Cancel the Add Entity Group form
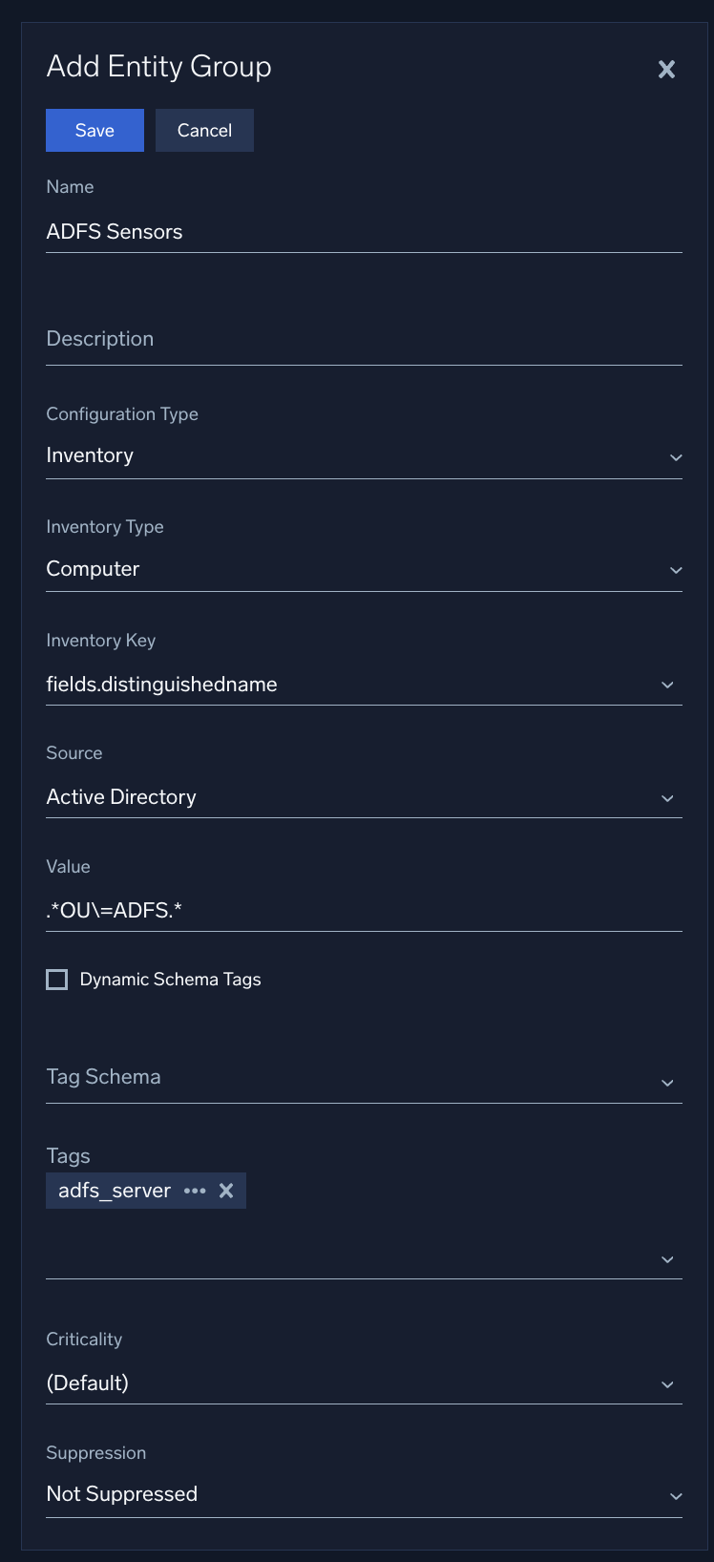The image size is (714, 1562). pos(203,130)
